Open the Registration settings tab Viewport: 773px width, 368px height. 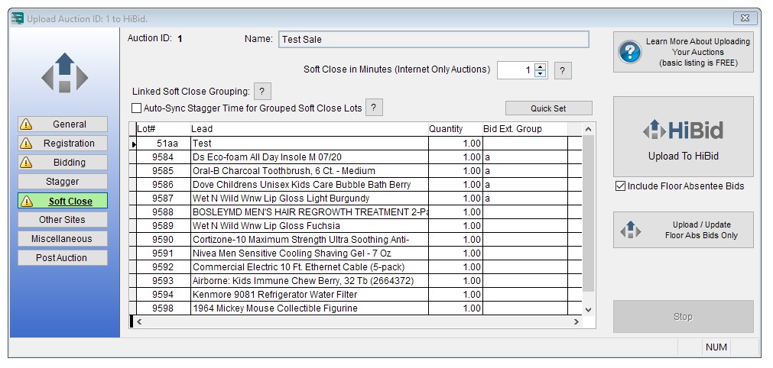(x=62, y=144)
